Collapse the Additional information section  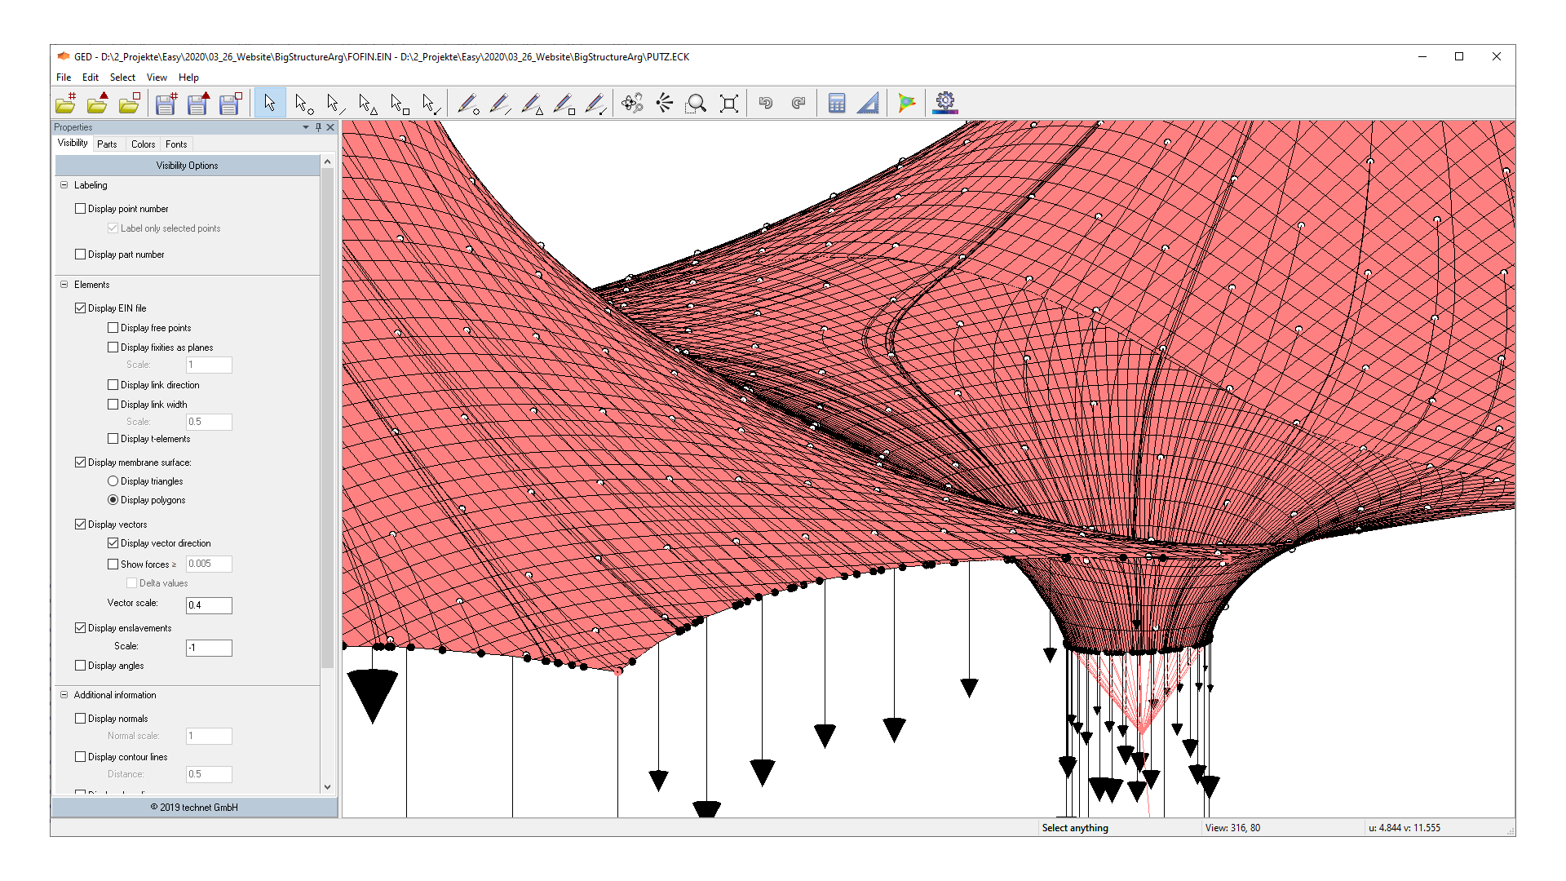pos(64,694)
